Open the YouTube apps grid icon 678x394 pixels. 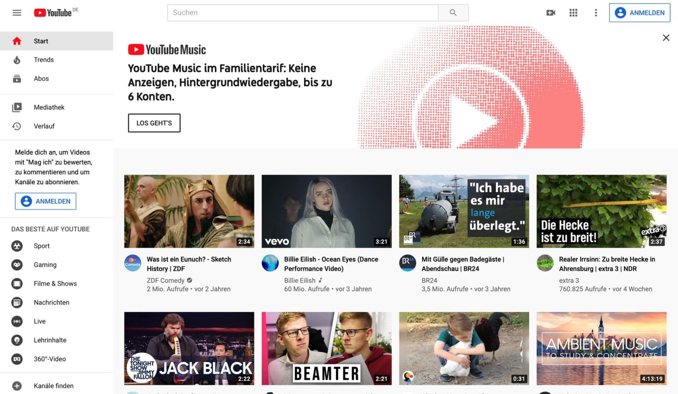pyautogui.click(x=573, y=13)
